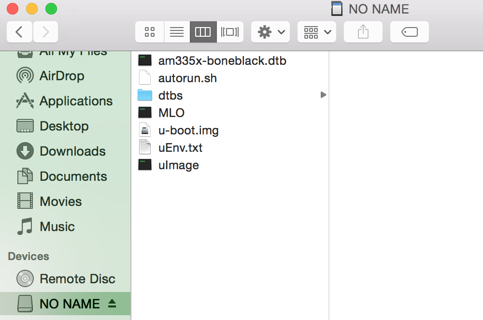Screen dimensions: 483x320
Task: Go back to the previous folder
Action: pyautogui.click(x=19, y=32)
